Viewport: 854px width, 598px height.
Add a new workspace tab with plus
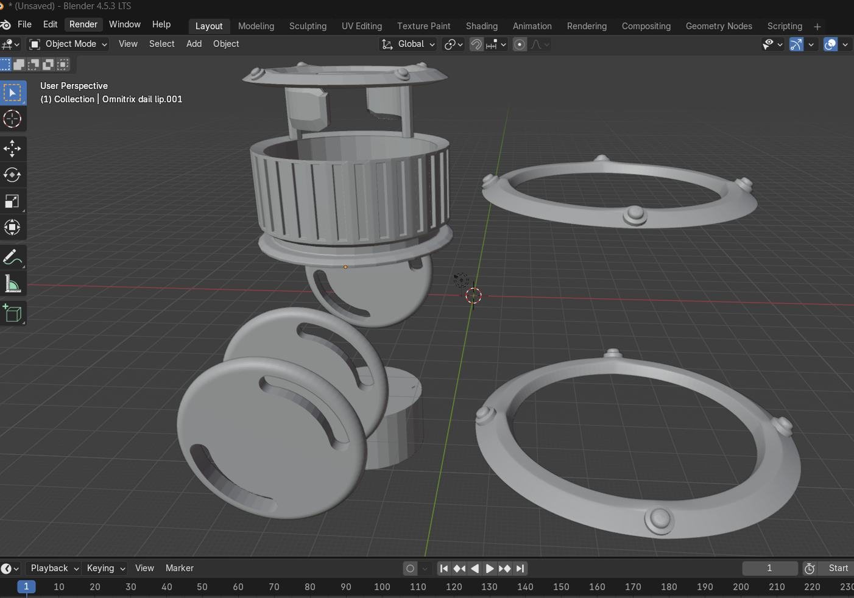point(817,26)
